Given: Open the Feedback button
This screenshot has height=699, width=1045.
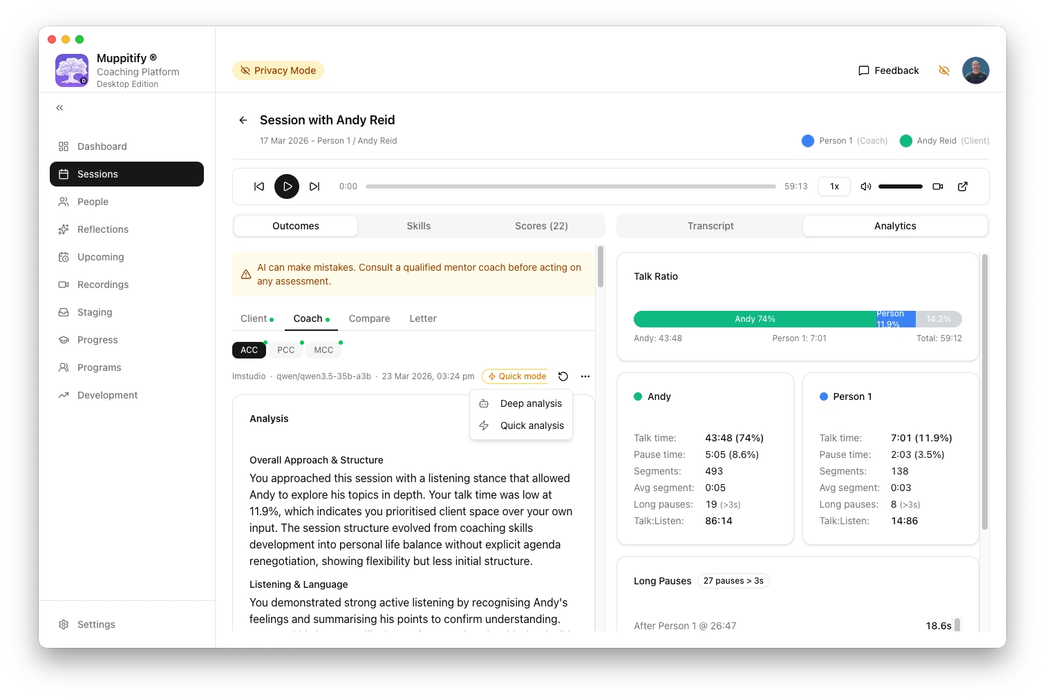Looking at the screenshot, I should pyautogui.click(x=889, y=70).
